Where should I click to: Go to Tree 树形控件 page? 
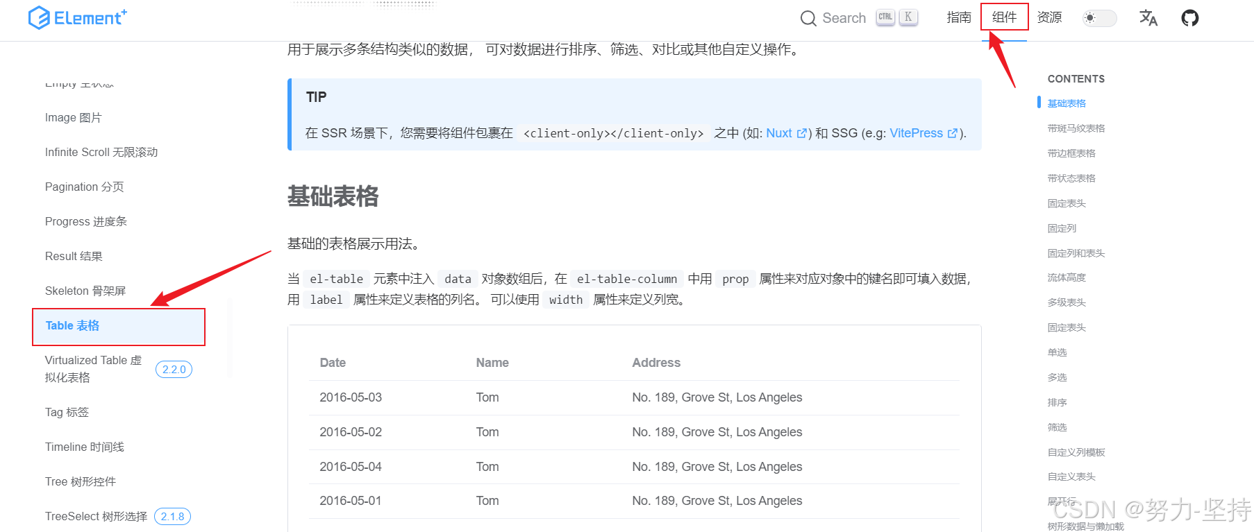(x=81, y=481)
